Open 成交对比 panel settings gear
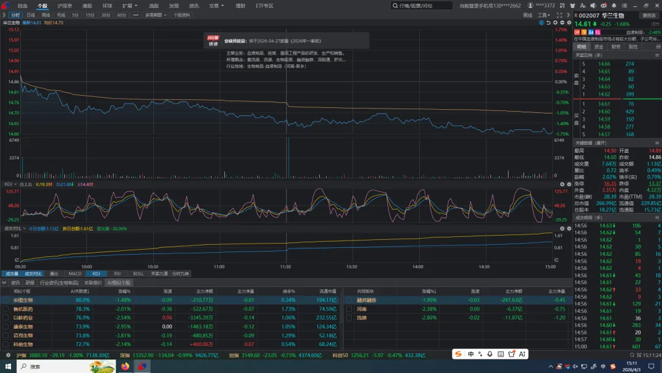 click(569, 229)
